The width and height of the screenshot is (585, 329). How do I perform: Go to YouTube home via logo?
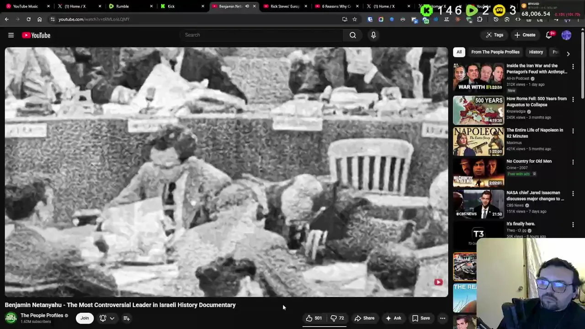click(36, 35)
